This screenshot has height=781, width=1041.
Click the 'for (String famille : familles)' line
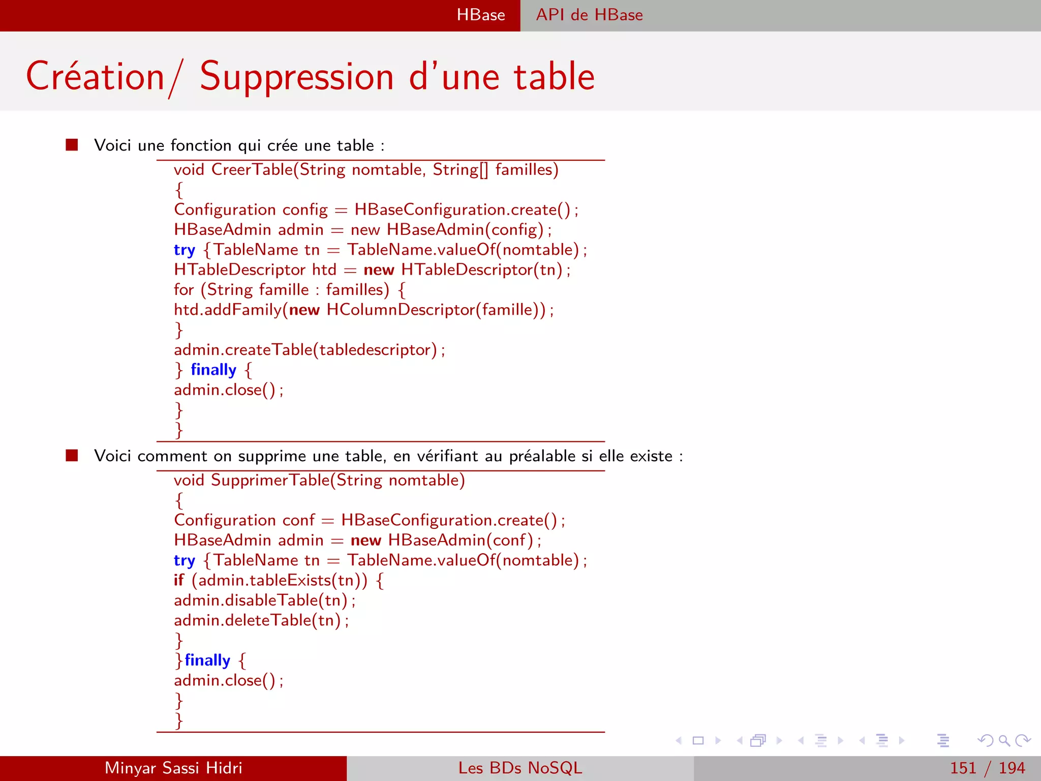tap(290, 289)
